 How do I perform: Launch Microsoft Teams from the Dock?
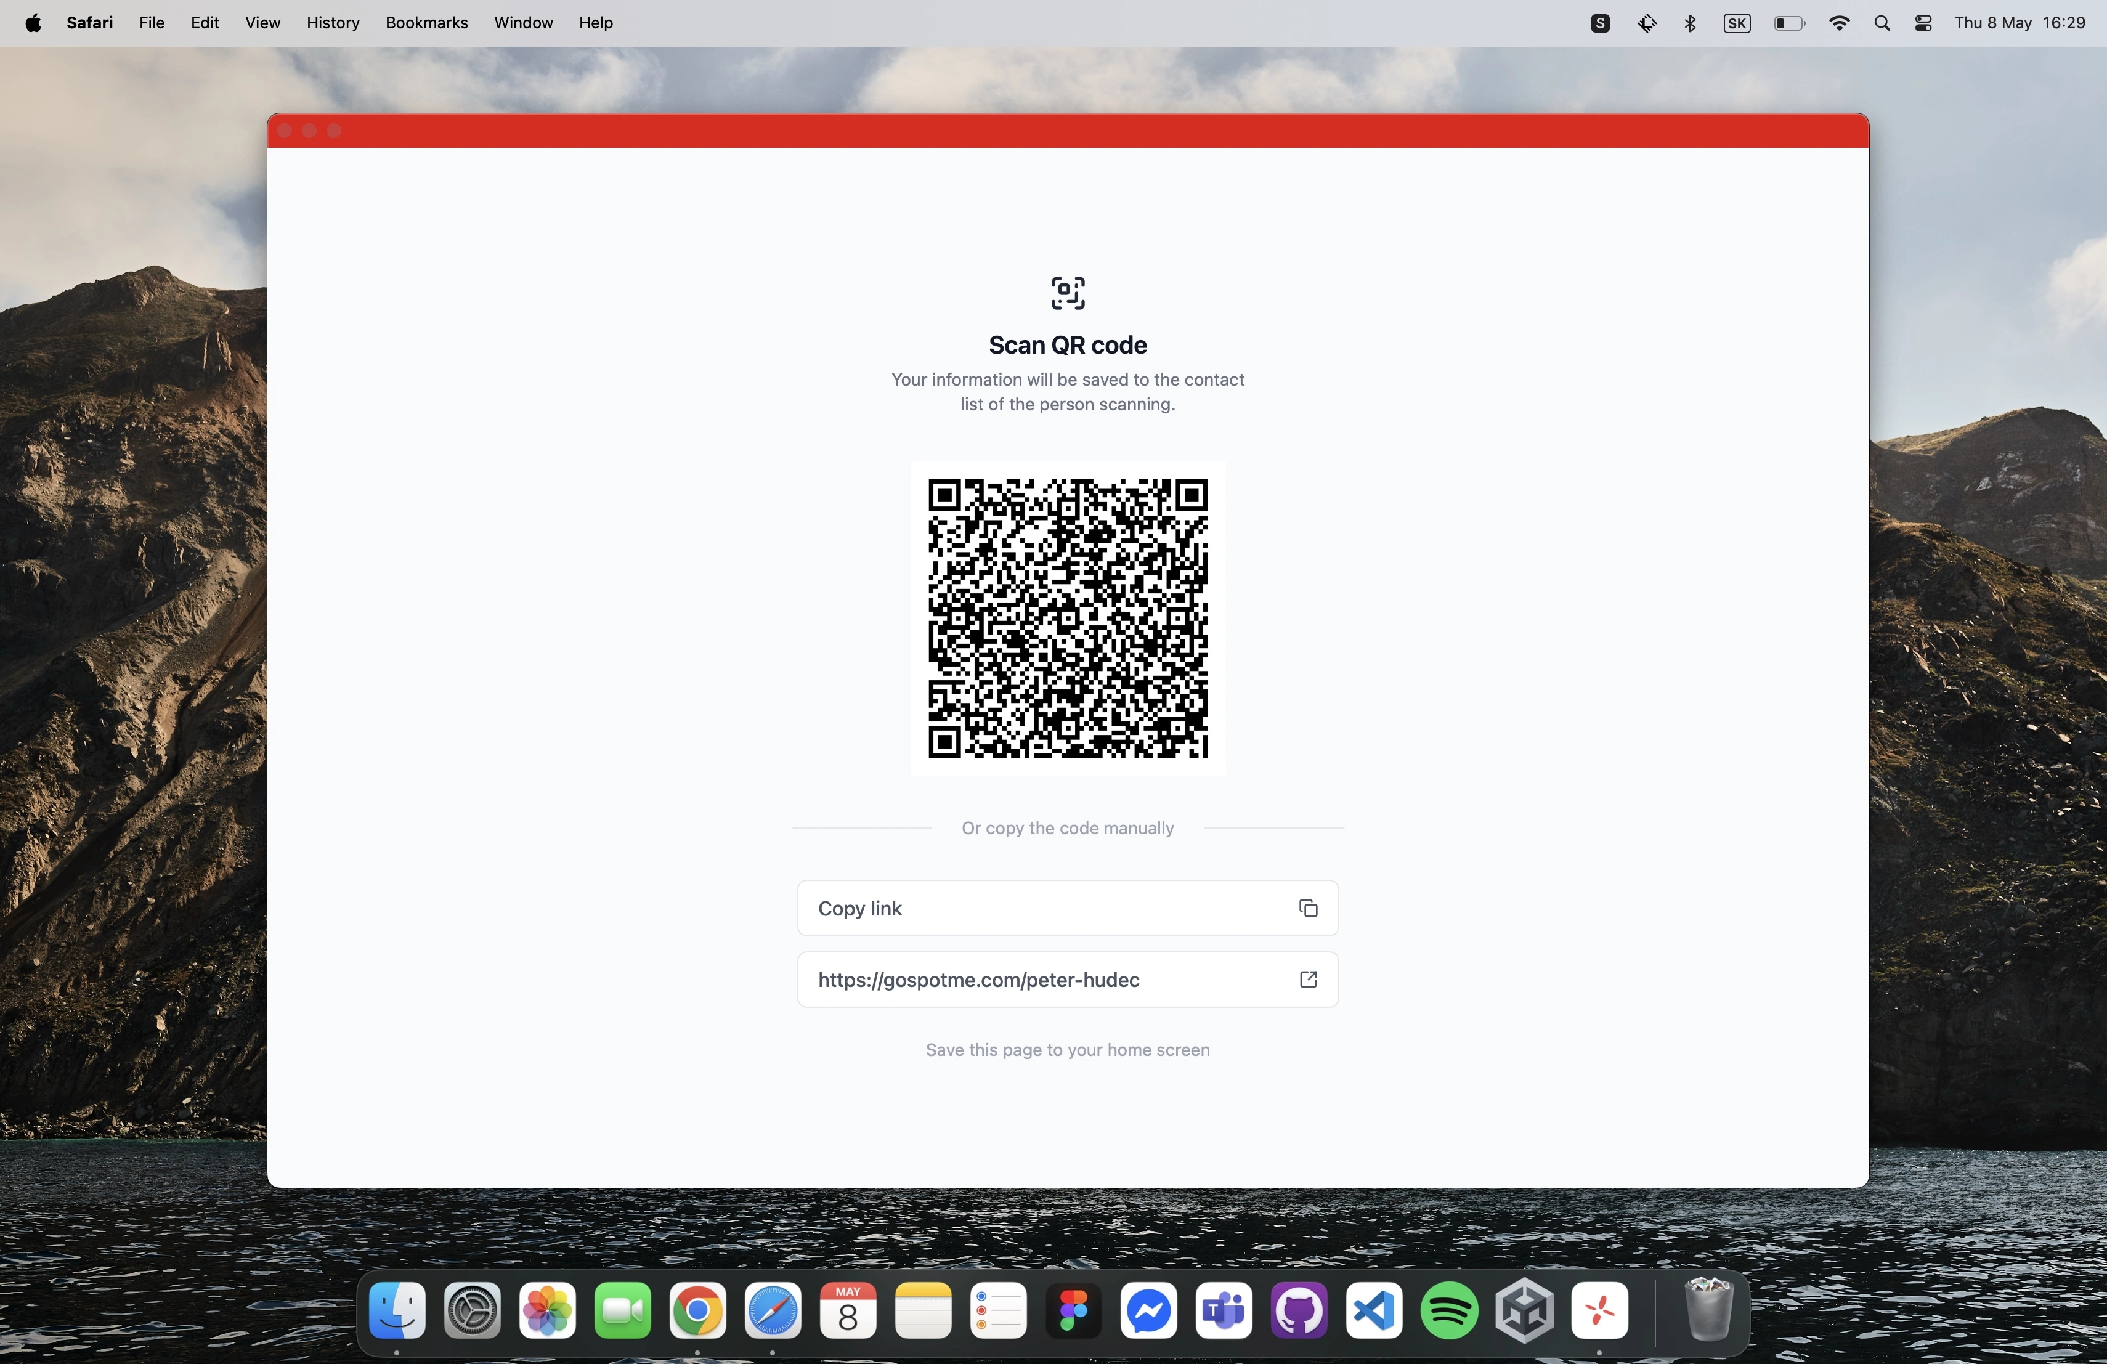coord(1224,1310)
